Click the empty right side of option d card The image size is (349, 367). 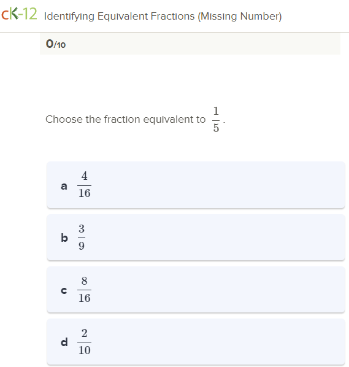pos(218,342)
